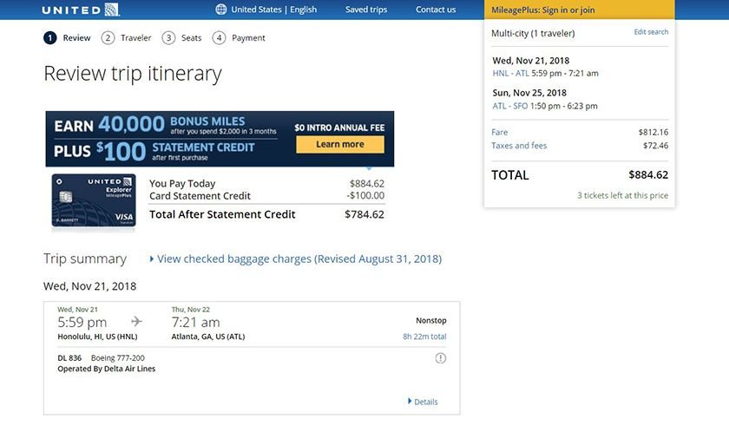Expand the flight Details link

[424, 402]
